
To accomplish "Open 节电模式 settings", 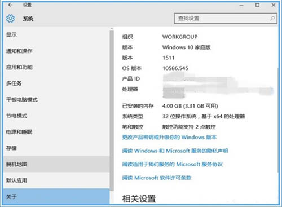I will point(56,116).
